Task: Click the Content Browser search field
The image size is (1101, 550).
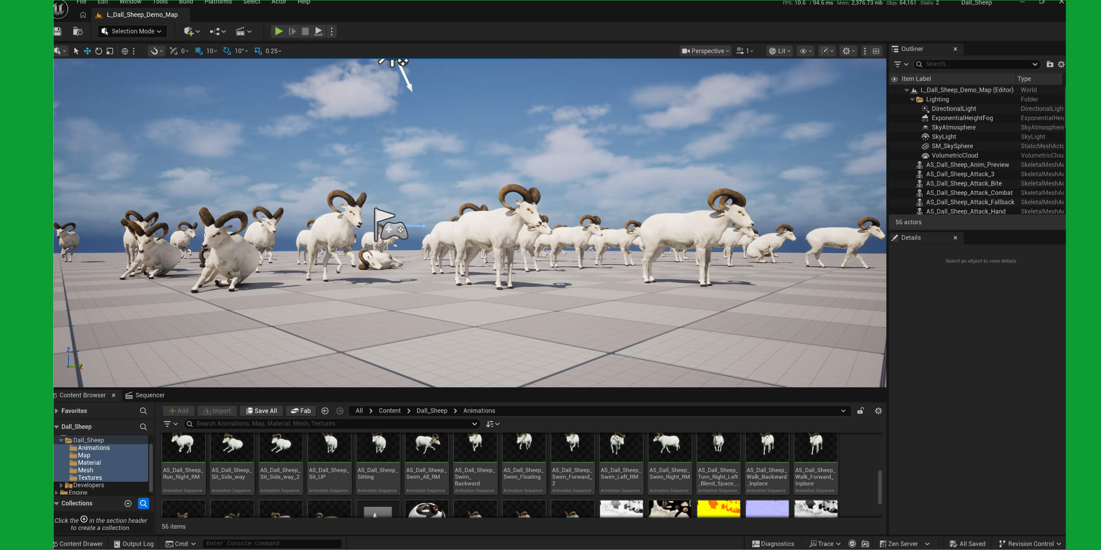Action: coord(332,423)
